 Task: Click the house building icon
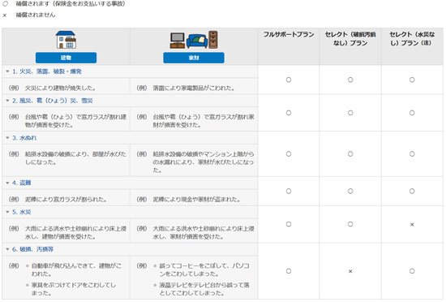pyautogui.click(x=66, y=40)
